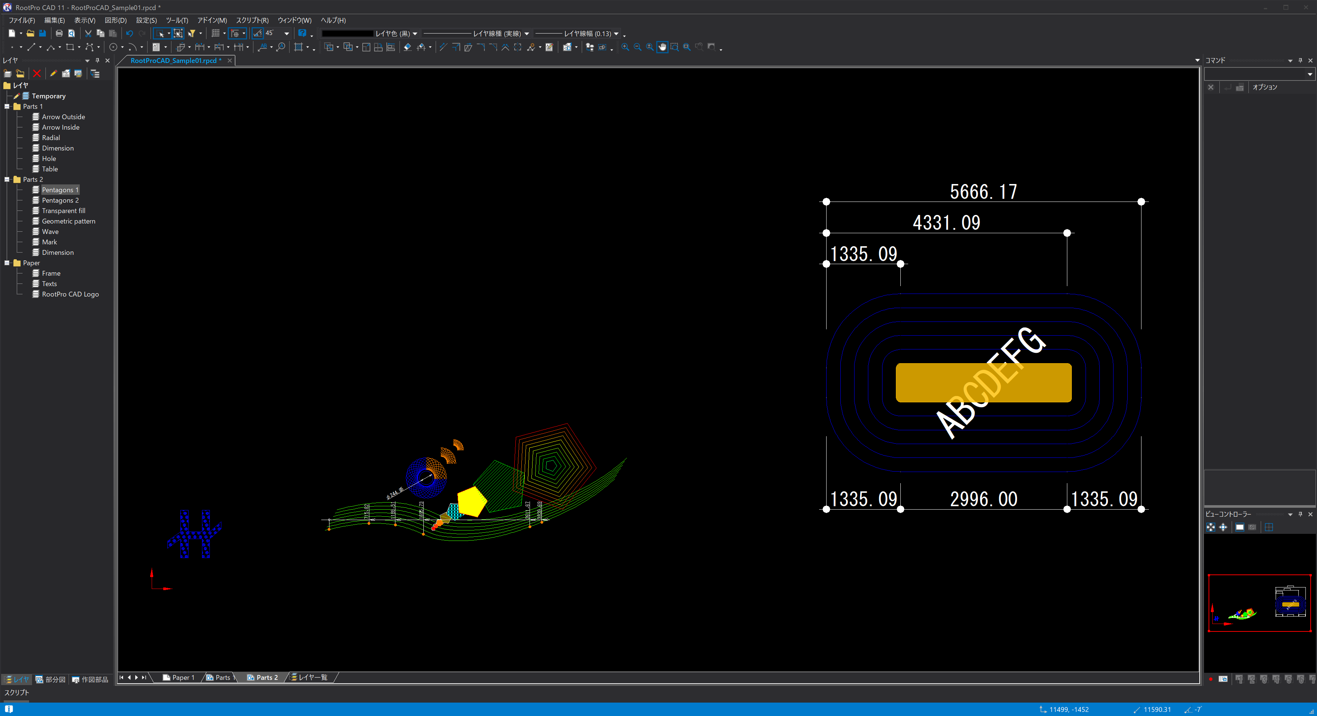Switch to the Paper 1 tab

tap(179, 677)
